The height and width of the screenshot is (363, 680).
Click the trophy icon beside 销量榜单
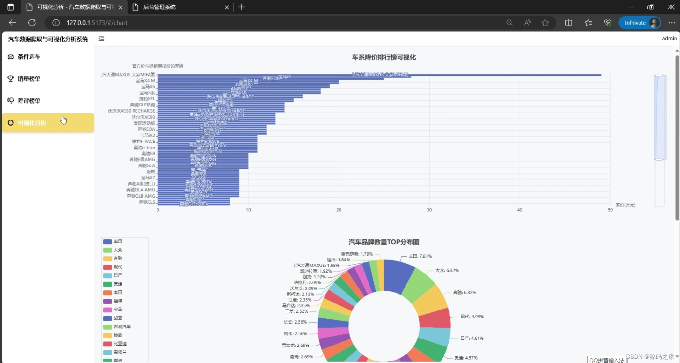[x=11, y=79]
